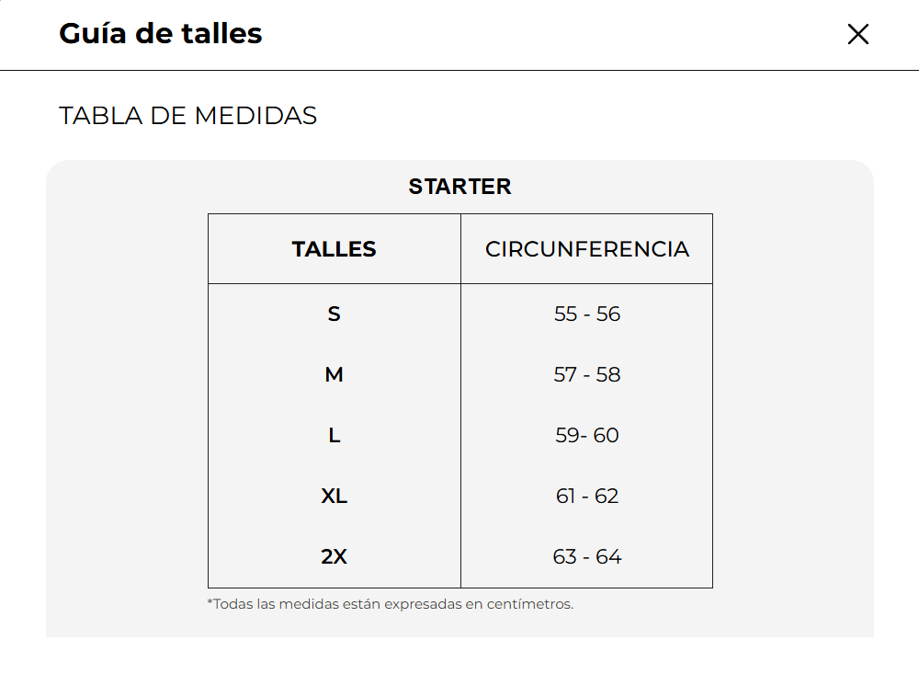Viewport: 919px width, 674px height.
Task: Click the 59- 60 circumference value
Action: pyautogui.click(x=586, y=436)
